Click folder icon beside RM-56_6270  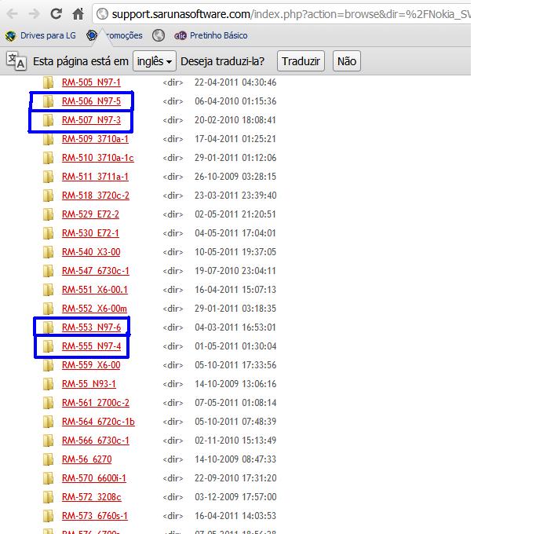click(x=48, y=459)
